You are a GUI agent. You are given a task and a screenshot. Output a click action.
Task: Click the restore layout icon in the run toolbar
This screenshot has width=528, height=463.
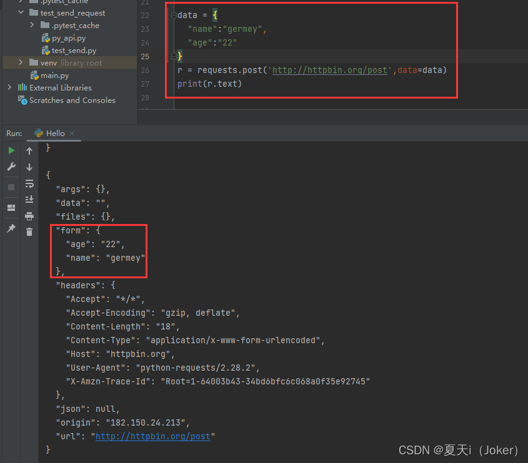click(x=11, y=207)
